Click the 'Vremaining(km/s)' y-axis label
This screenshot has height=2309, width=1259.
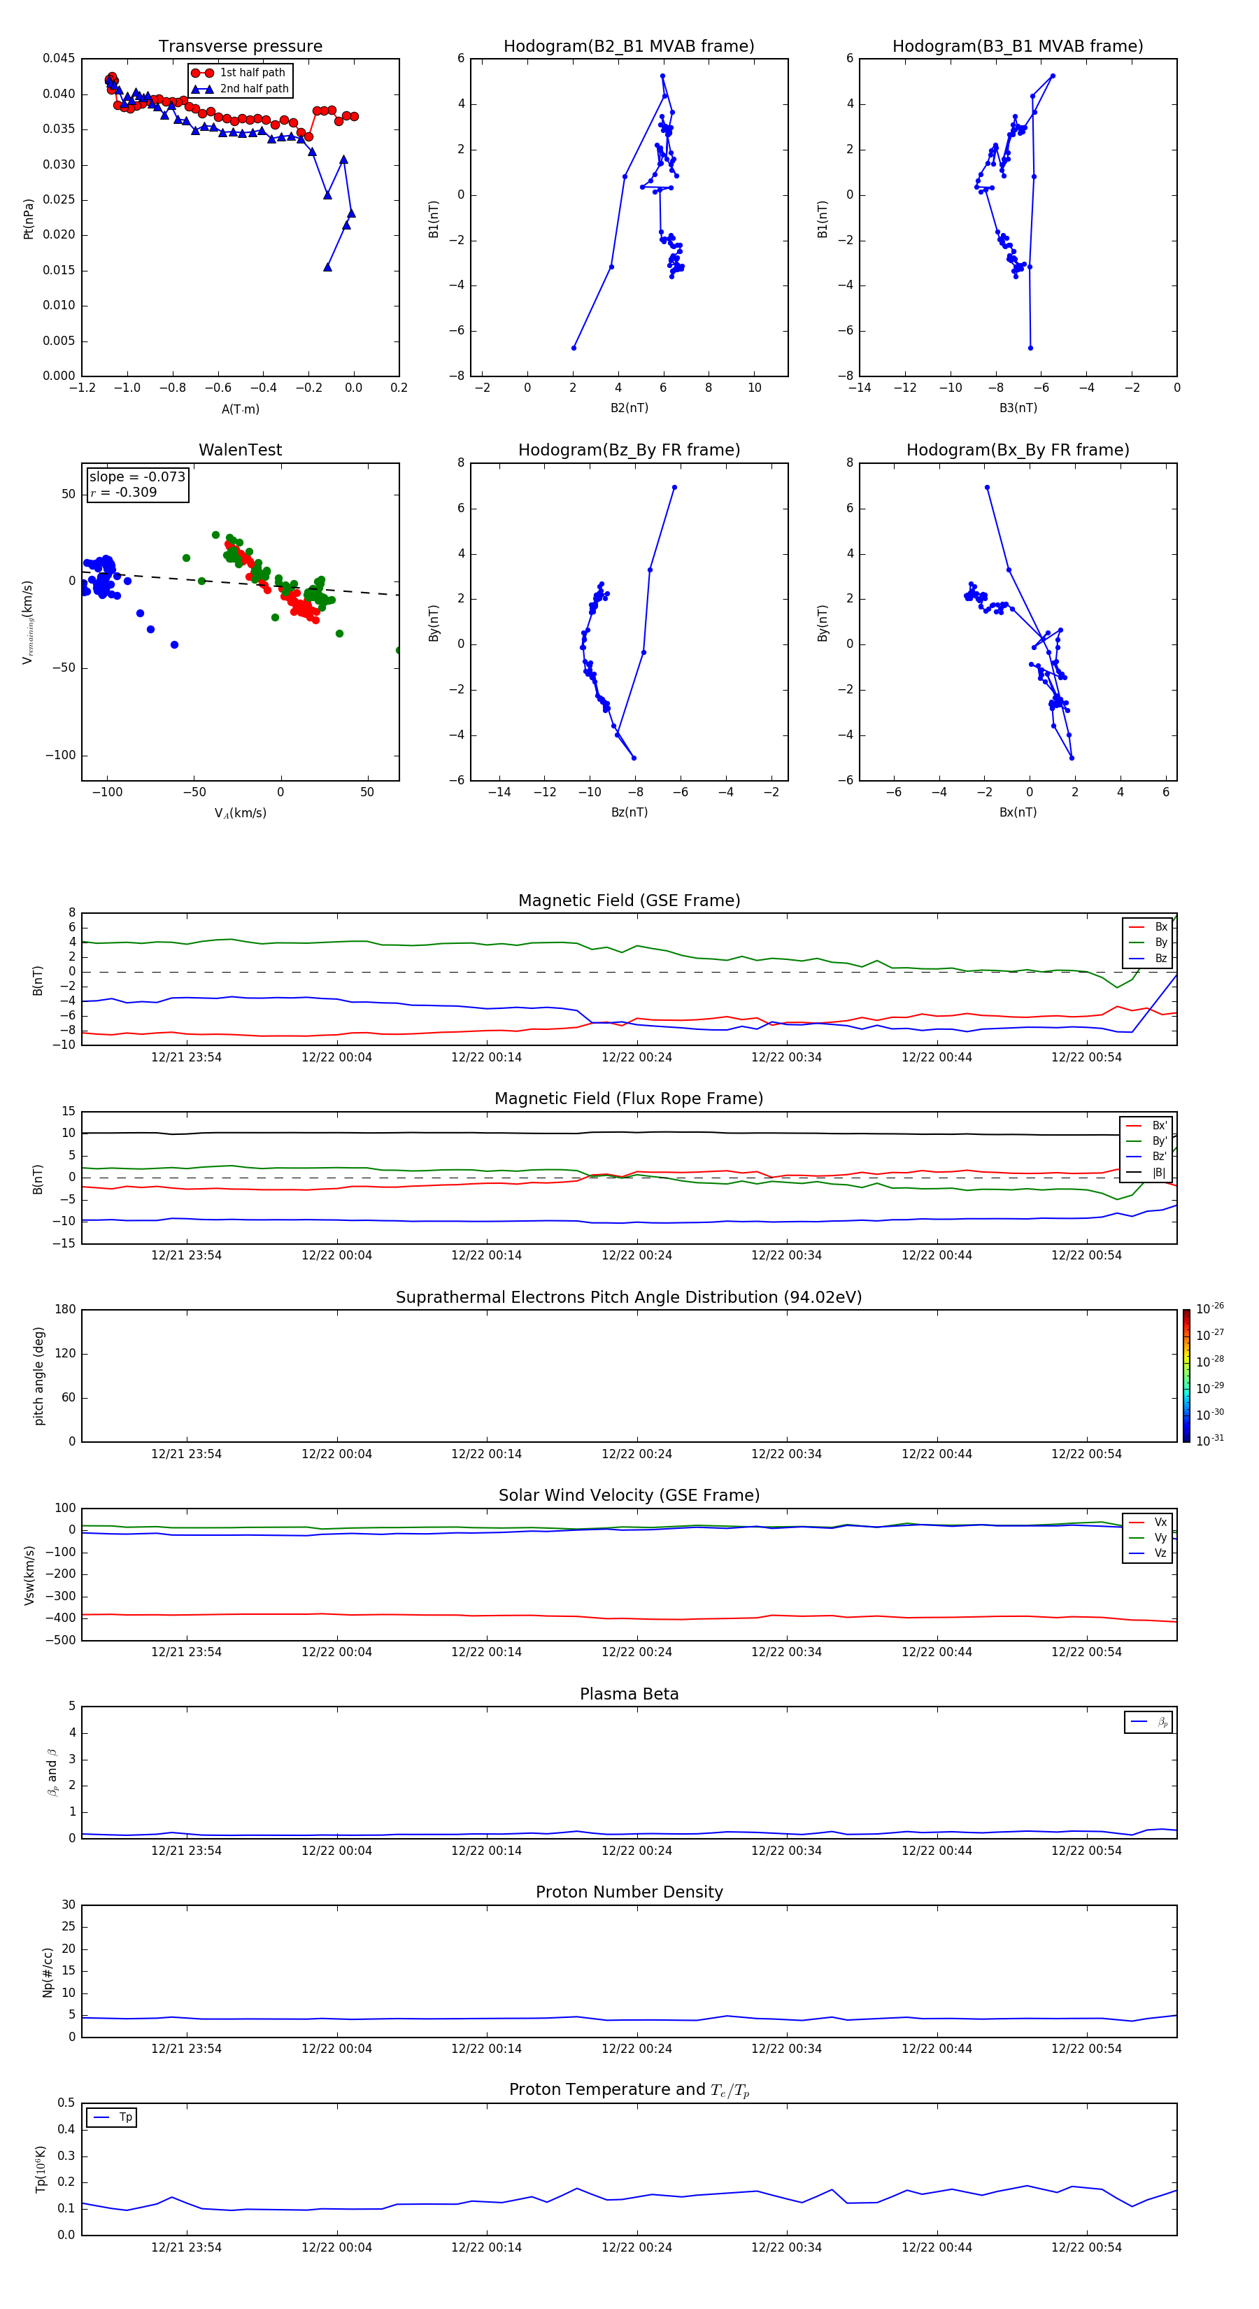pos(29,622)
